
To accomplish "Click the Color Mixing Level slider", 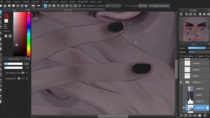I will pos(23,73).
